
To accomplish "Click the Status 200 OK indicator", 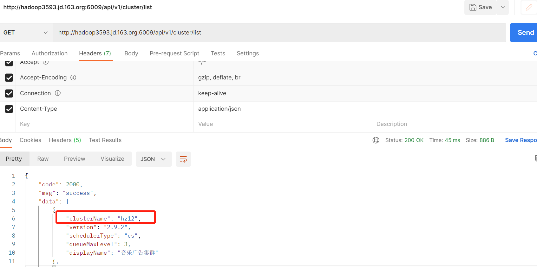I will [404, 140].
